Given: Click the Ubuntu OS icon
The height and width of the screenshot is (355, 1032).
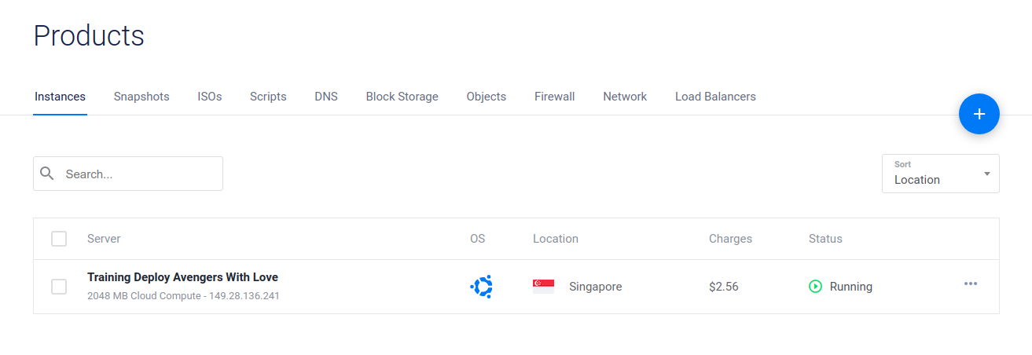Looking at the screenshot, I should point(481,287).
